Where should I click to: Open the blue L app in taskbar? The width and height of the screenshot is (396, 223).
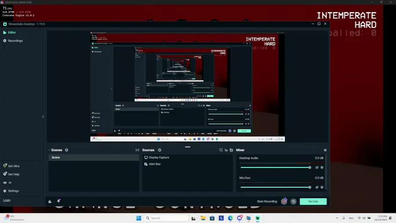pyautogui.click(x=221, y=218)
